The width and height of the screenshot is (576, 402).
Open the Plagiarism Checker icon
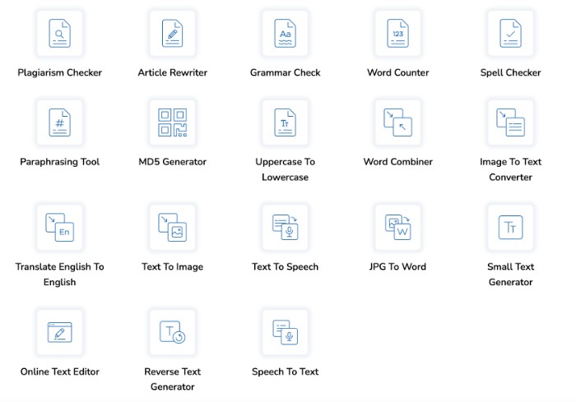pos(60,34)
